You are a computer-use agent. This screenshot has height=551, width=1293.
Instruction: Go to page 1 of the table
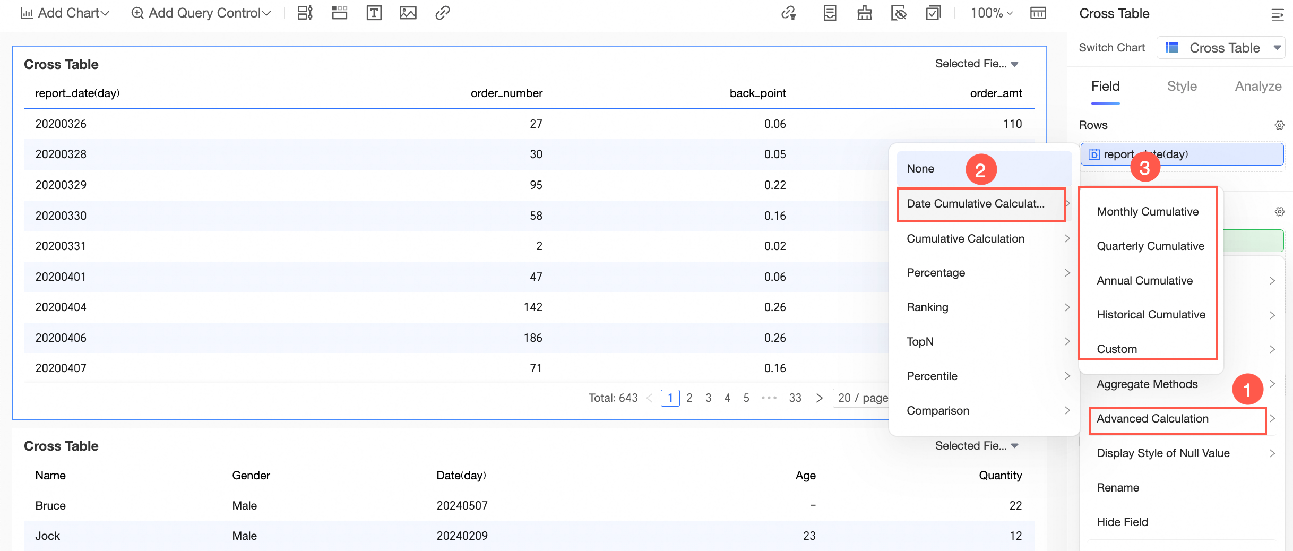670,398
